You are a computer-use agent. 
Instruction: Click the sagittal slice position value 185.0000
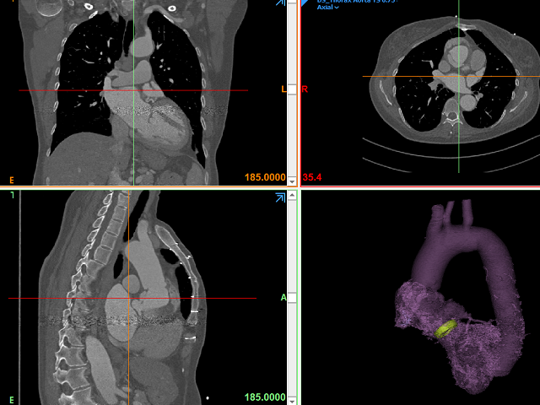[x=265, y=397]
